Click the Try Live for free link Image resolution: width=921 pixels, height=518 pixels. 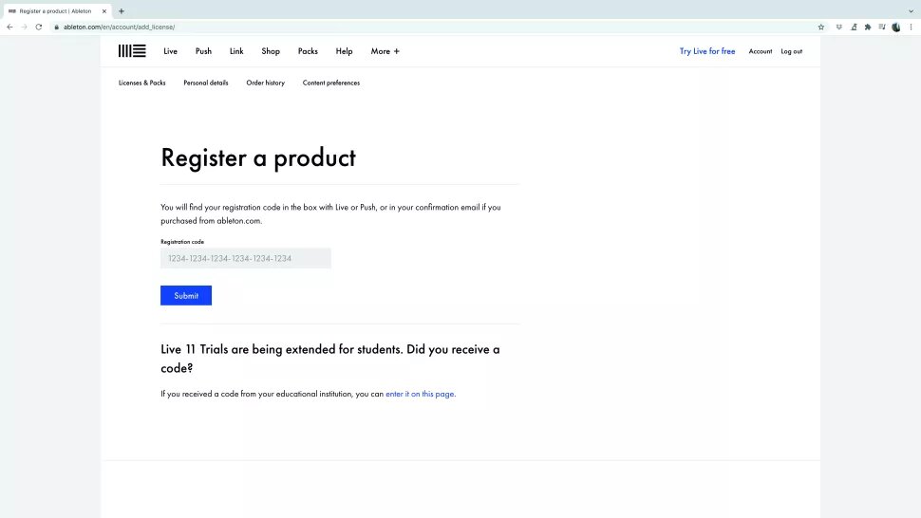click(x=706, y=51)
